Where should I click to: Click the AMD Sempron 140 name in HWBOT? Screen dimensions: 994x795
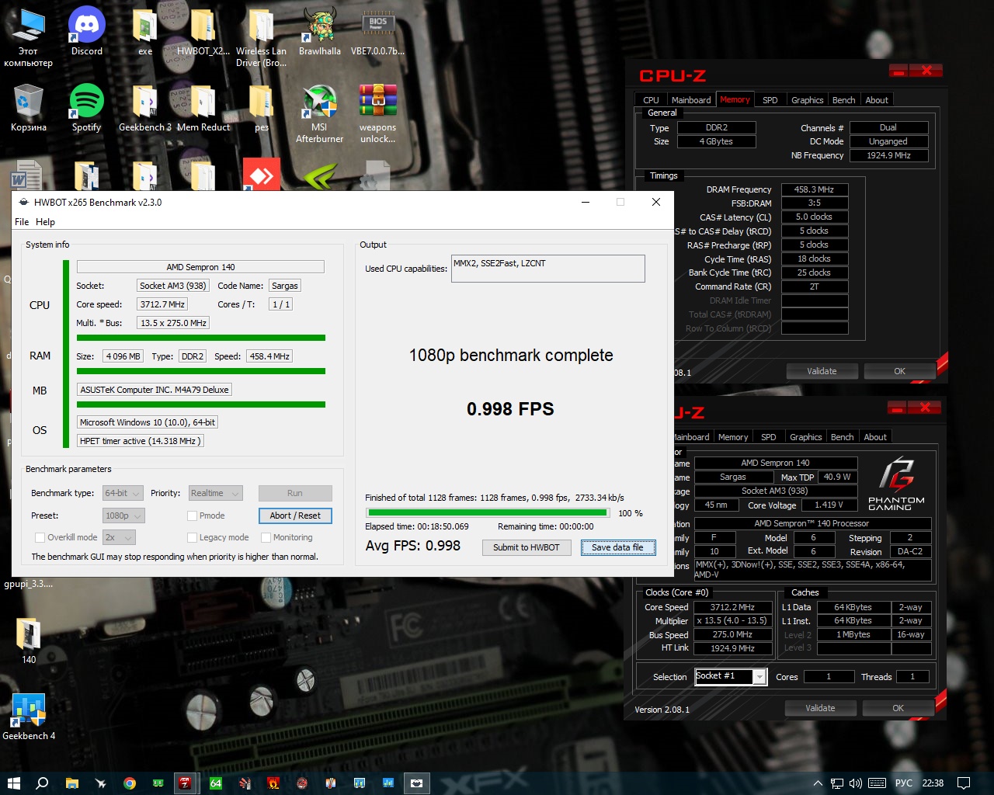[x=200, y=267]
